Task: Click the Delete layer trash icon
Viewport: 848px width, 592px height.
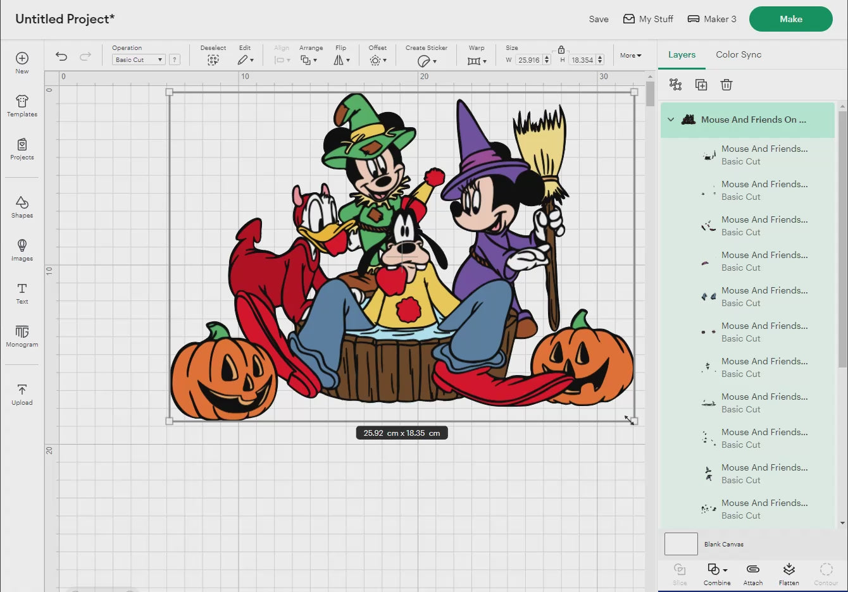Action: pyautogui.click(x=726, y=84)
